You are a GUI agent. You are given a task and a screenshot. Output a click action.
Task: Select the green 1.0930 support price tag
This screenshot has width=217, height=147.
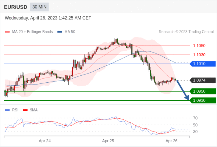pos(203,100)
